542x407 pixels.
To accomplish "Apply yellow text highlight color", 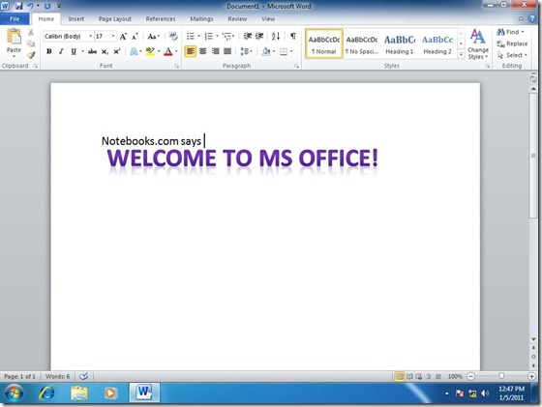I will [150, 52].
